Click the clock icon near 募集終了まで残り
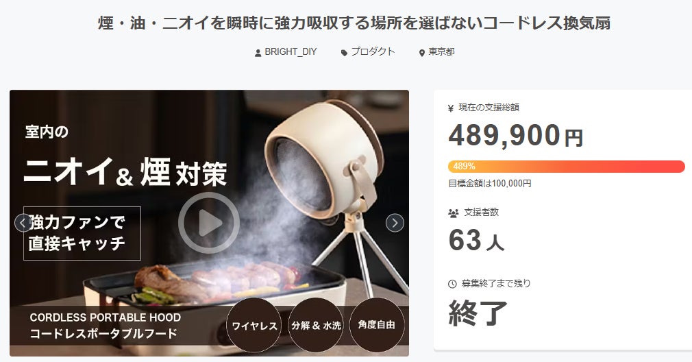 tap(452, 284)
